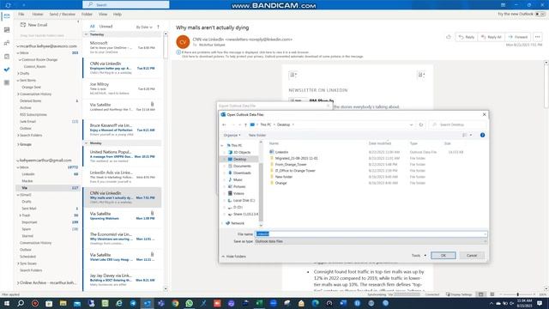Click New folder in file dialog toolbar
The height and width of the screenshot is (309, 549).
coord(257,136)
